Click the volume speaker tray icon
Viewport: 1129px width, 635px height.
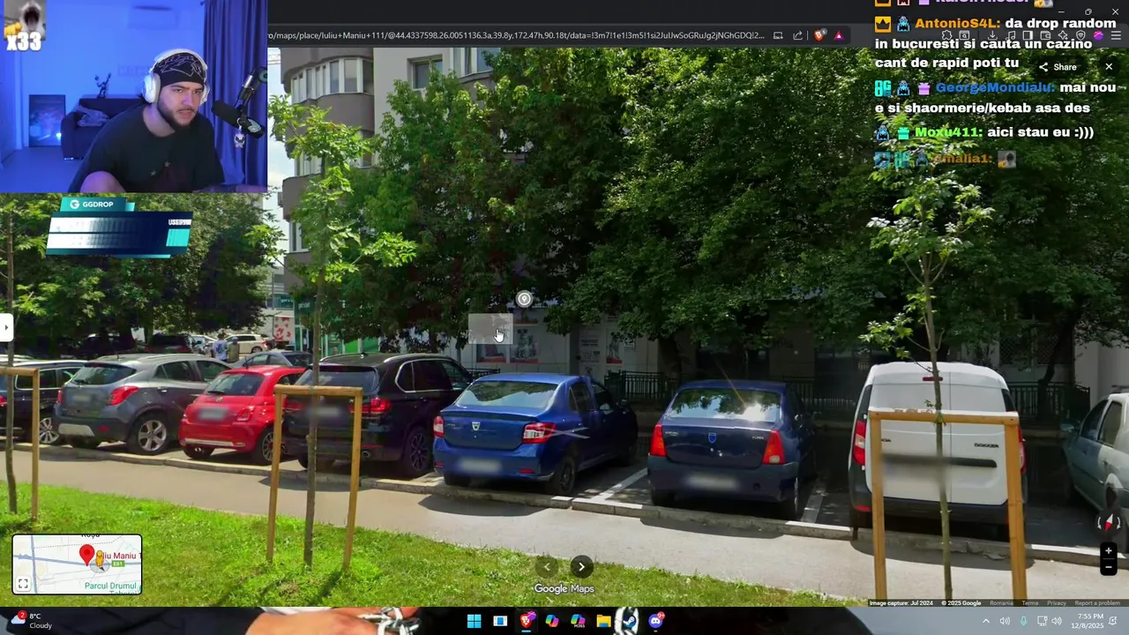coord(1057,621)
